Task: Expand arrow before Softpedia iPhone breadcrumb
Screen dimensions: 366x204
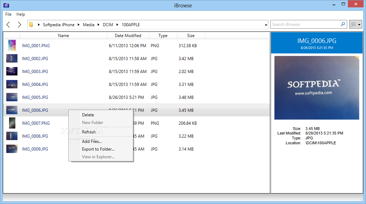Action: point(39,24)
